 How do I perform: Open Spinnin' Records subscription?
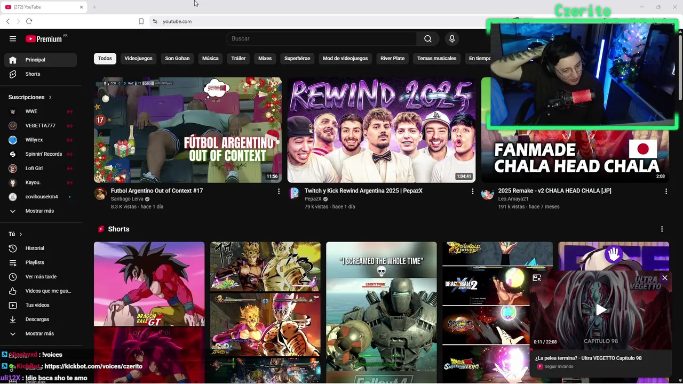(x=41, y=154)
